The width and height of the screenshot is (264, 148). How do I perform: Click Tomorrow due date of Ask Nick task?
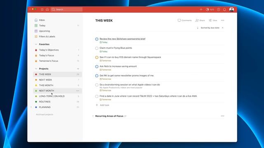click(x=106, y=70)
